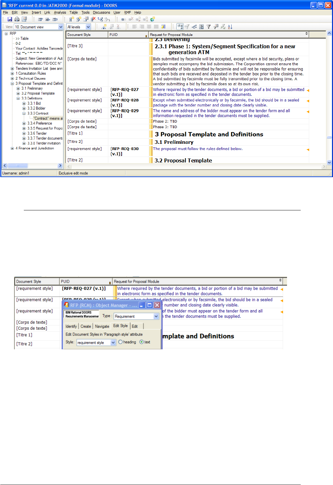Select the 'text' radio button in Object Manager
The image size is (333, 485).
[x=141, y=342]
